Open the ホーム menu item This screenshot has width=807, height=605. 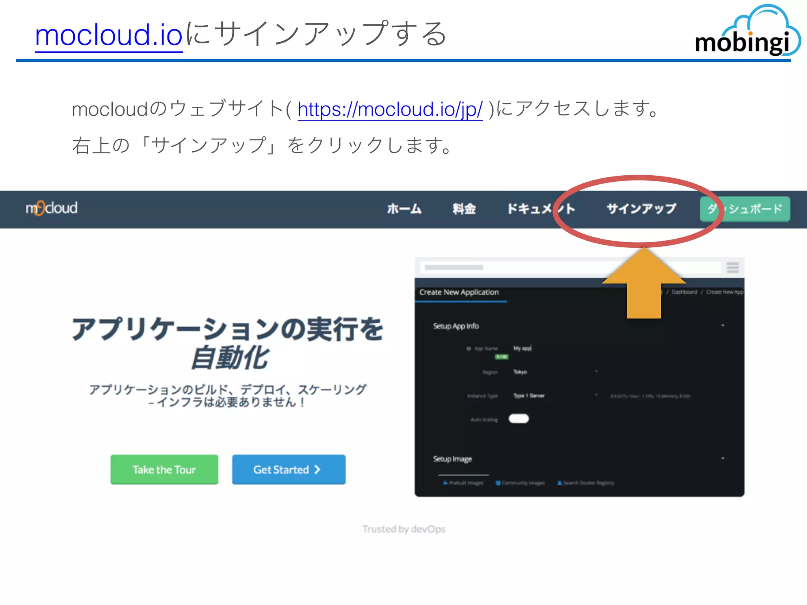point(404,209)
